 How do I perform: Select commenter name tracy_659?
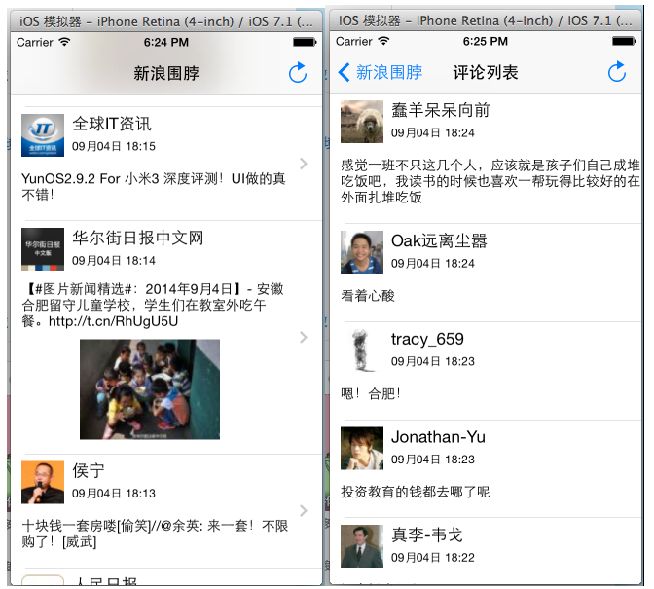click(427, 339)
